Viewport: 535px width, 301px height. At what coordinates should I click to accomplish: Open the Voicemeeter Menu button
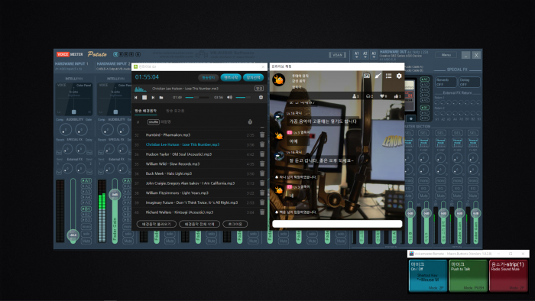coord(446,55)
